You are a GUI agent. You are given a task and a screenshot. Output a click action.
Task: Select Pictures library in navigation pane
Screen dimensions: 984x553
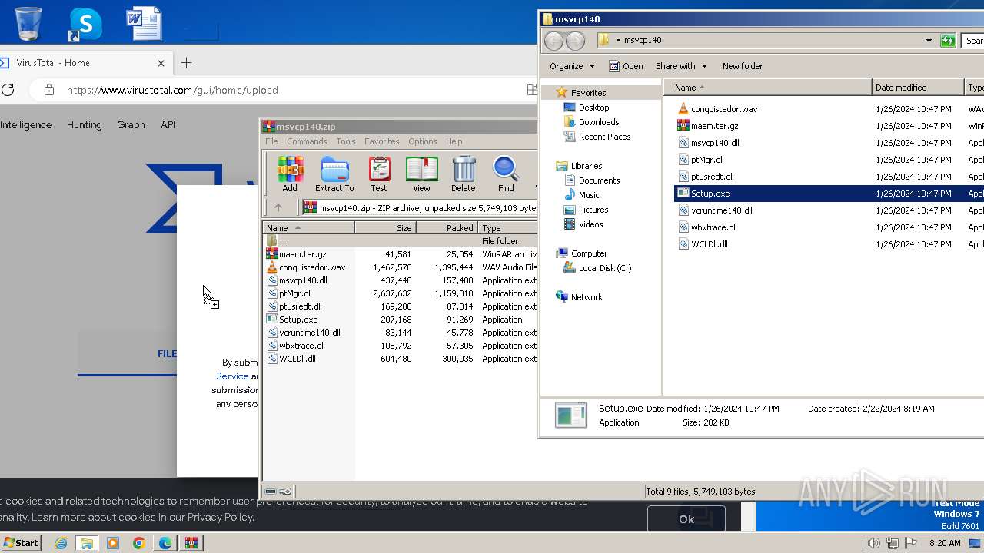point(593,210)
